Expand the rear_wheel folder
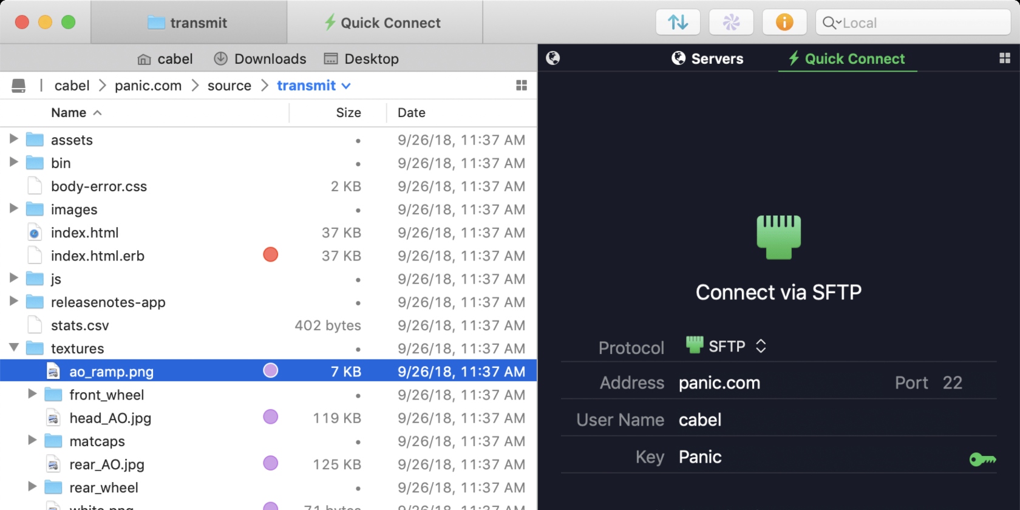 click(x=32, y=486)
